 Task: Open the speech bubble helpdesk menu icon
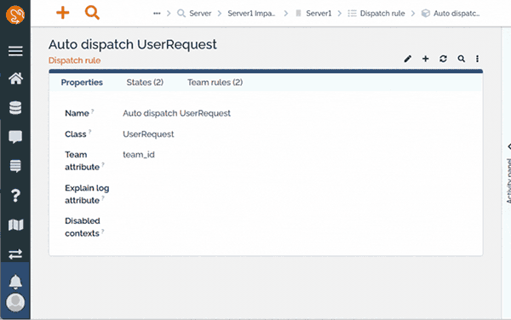coord(15,137)
